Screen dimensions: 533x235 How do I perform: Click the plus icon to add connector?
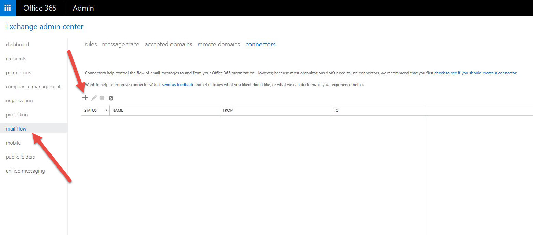85,98
